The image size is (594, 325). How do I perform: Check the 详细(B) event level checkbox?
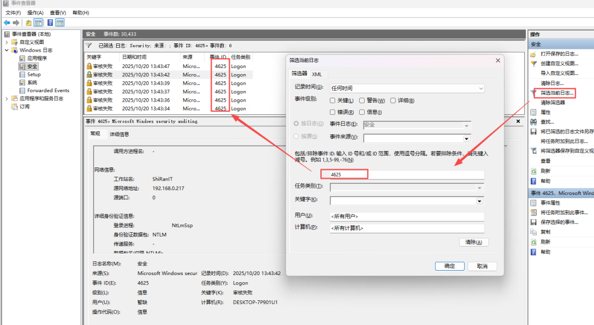pyautogui.click(x=393, y=100)
